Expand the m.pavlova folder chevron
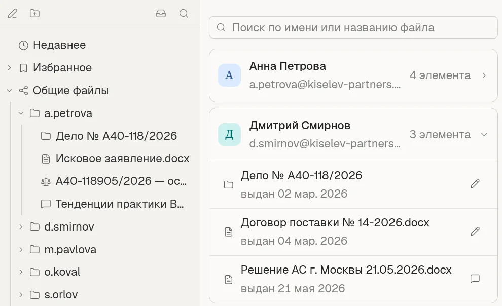 [x=21, y=249]
